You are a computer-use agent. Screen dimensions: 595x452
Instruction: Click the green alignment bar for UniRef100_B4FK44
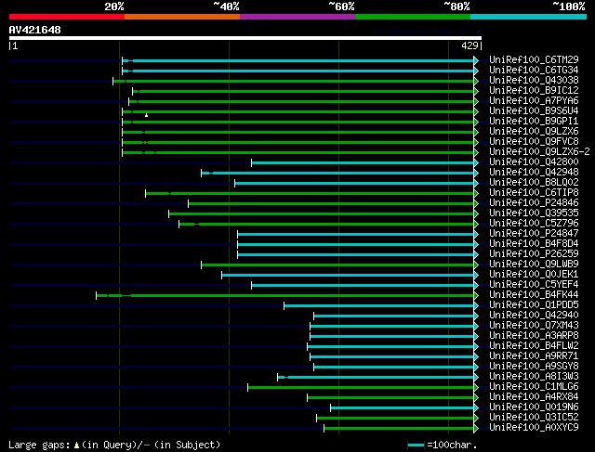click(x=285, y=295)
